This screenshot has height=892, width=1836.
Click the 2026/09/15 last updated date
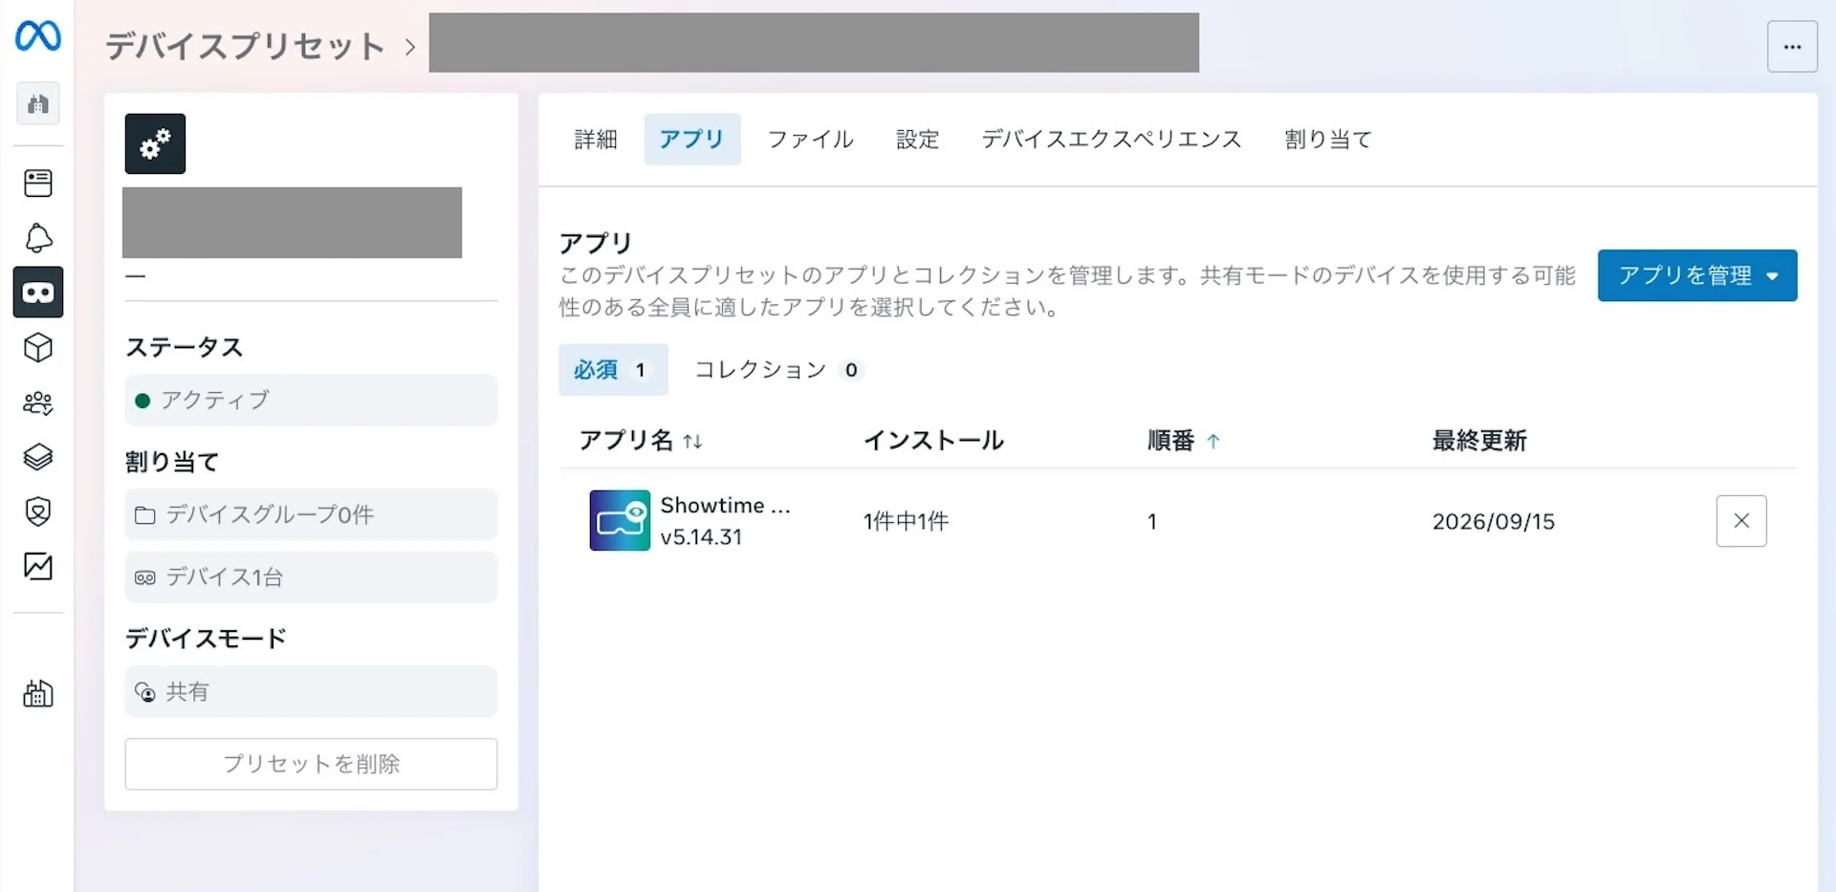(x=1493, y=521)
